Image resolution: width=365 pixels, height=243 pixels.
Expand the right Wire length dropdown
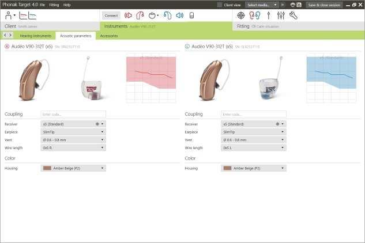tap(73, 147)
